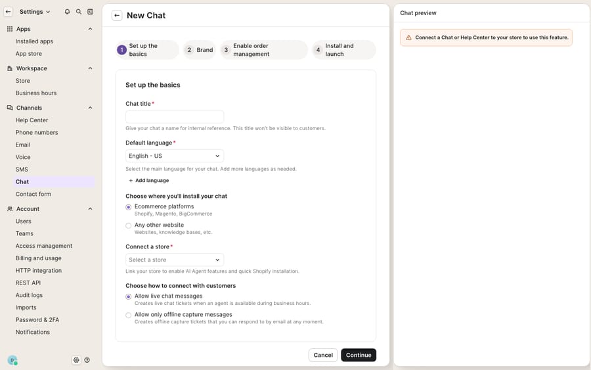Screen dimensions: 591x370
Task: Open the Default language dropdown
Action: pyautogui.click(x=175, y=156)
